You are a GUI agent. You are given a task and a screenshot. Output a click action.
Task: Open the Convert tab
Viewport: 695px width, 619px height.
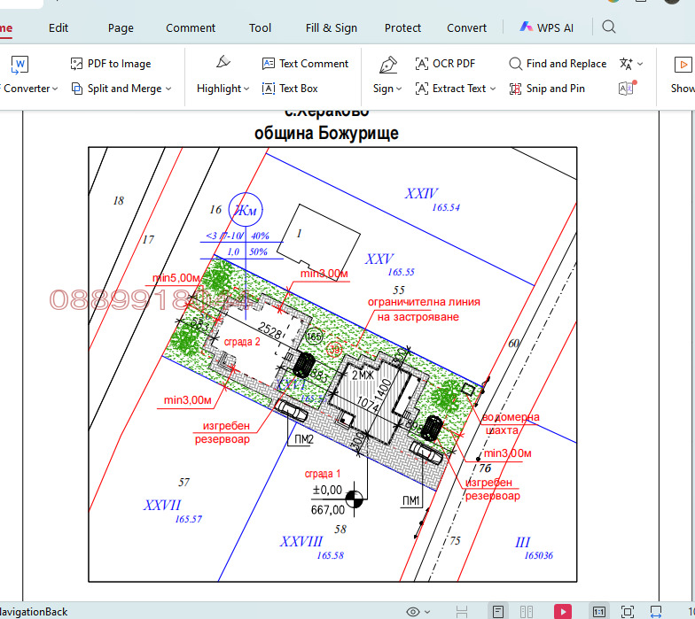pyautogui.click(x=466, y=28)
